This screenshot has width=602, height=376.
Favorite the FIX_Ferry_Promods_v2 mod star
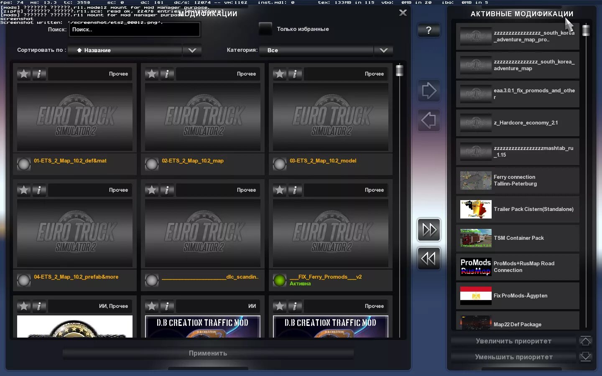pos(280,190)
